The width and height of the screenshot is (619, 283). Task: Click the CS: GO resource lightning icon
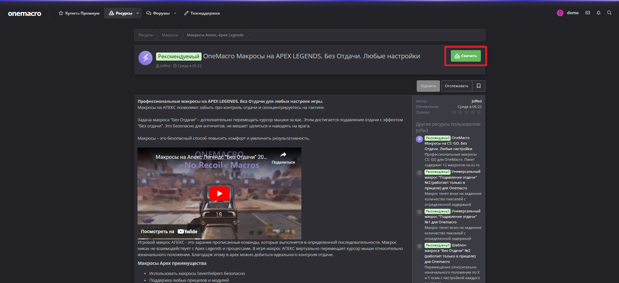(x=419, y=139)
